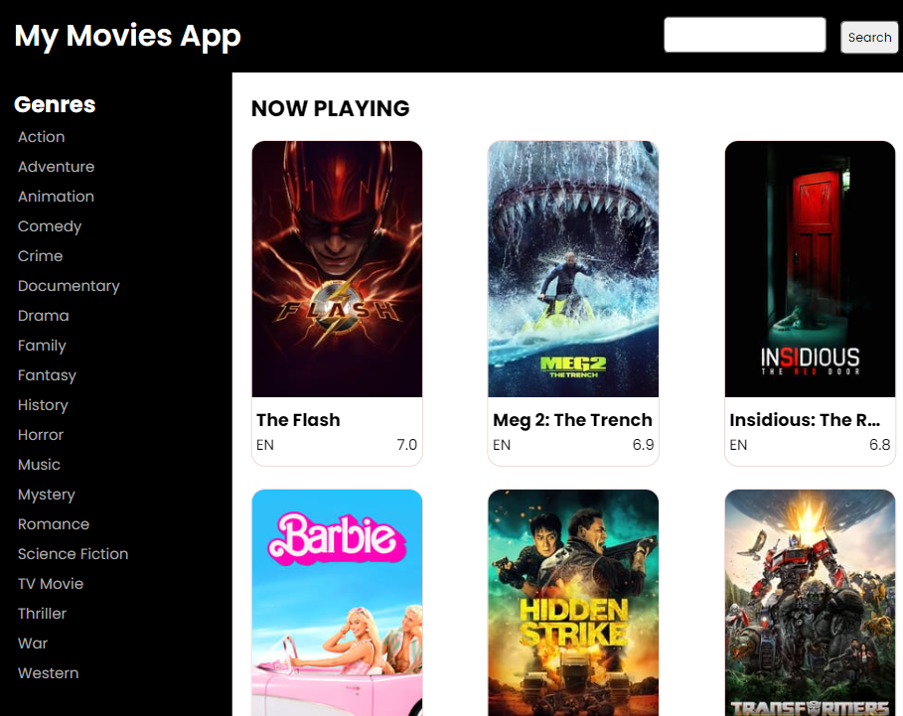View the Transformers movie poster

click(x=810, y=602)
